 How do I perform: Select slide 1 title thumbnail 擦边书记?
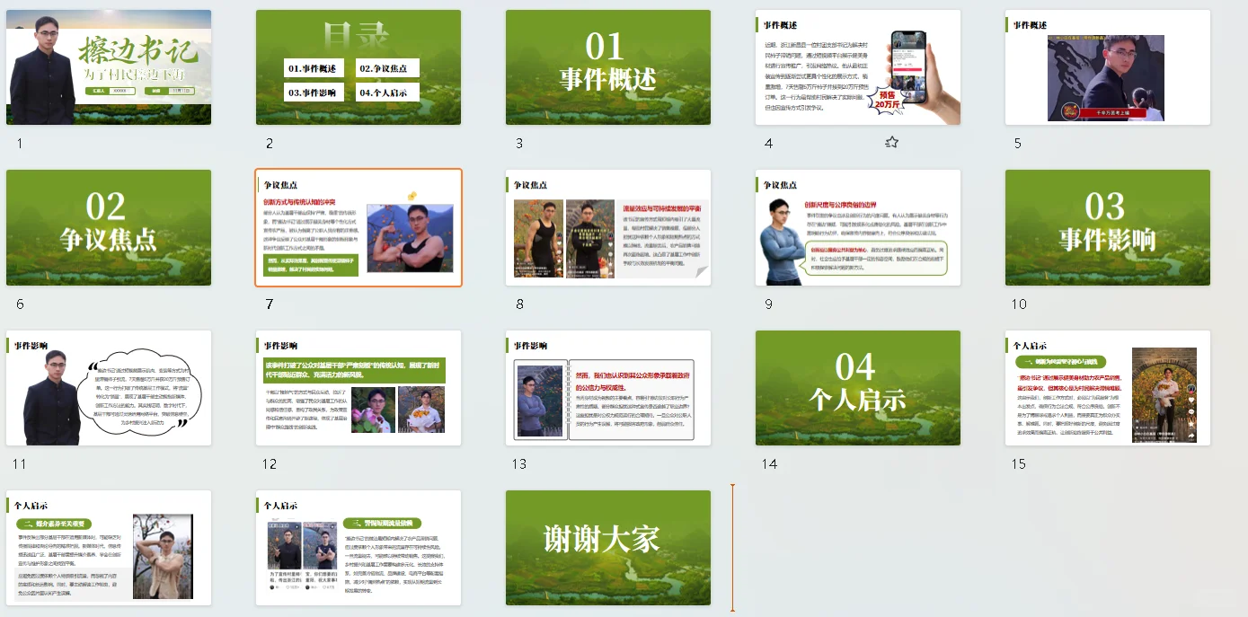coord(109,67)
